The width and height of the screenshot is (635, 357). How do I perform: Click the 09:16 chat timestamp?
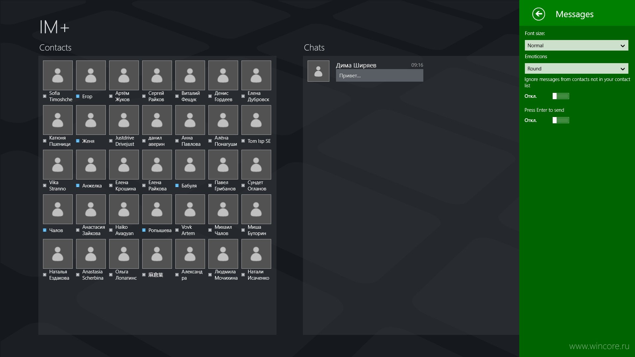[417, 65]
